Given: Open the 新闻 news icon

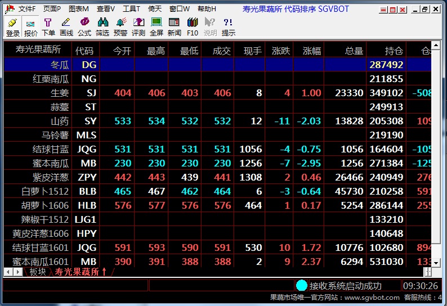Looking at the screenshot, I should pyautogui.click(x=174, y=26).
